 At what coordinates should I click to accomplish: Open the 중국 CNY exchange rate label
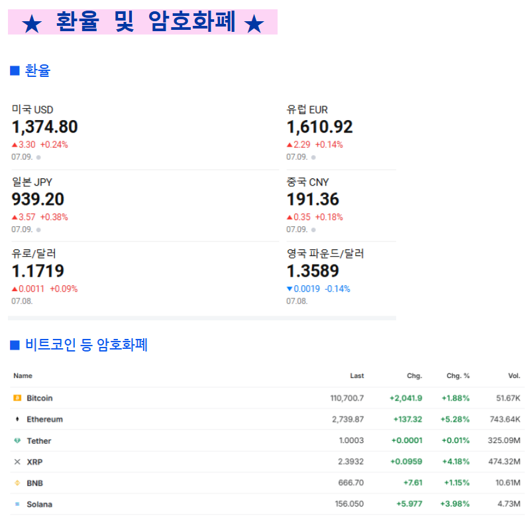[307, 182]
